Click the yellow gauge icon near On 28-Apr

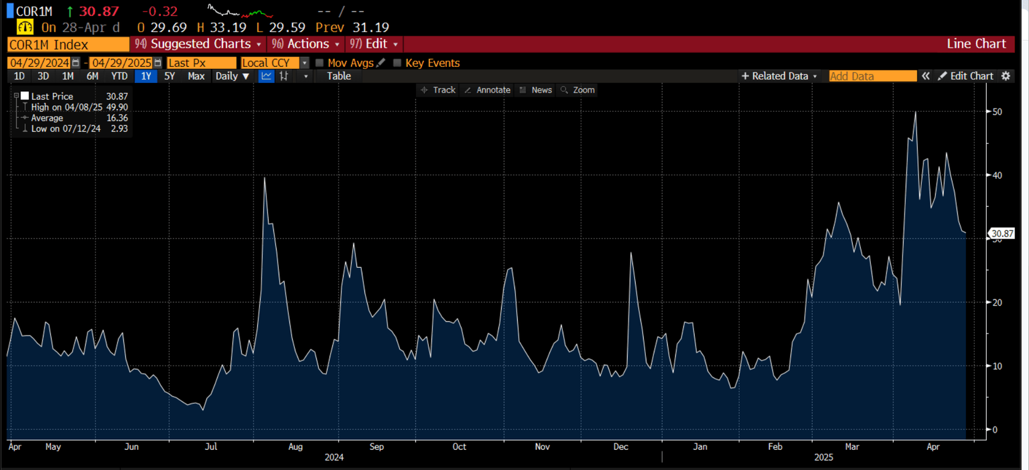tap(25, 27)
